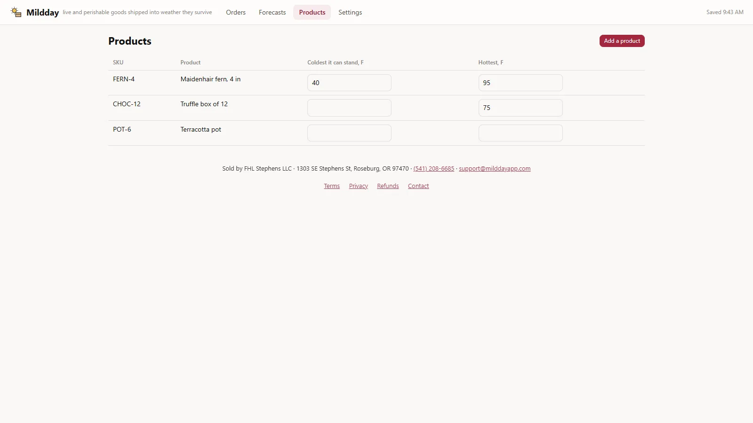Click the 'Truffle box of 12' product name
The width and height of the screenshot is (753, 423).
(204, 104)
